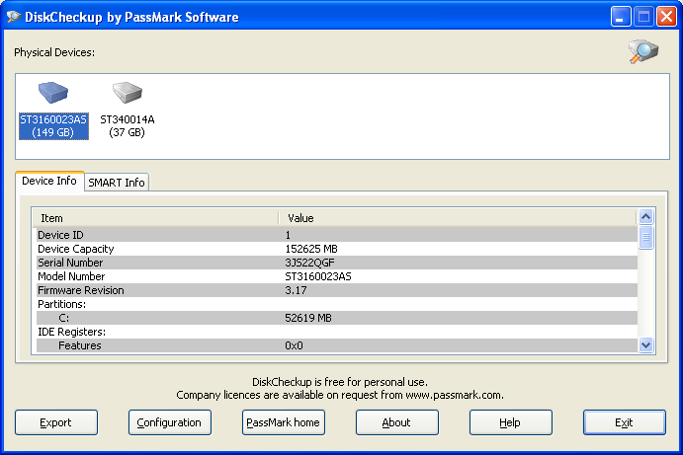Click the magnifying glass disk logo
683x455 pixels.
click(643, 52)
